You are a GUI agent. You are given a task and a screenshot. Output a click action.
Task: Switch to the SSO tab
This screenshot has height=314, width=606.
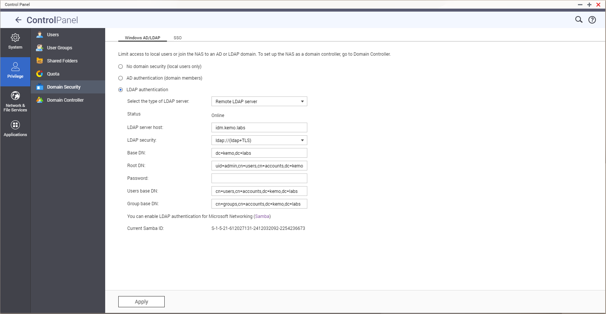177,38
